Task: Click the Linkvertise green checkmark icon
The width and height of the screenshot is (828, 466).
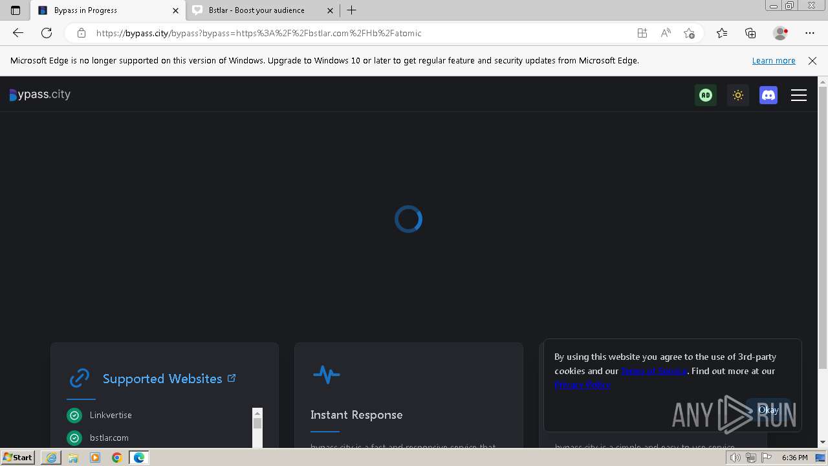Action: click(74, 415)
